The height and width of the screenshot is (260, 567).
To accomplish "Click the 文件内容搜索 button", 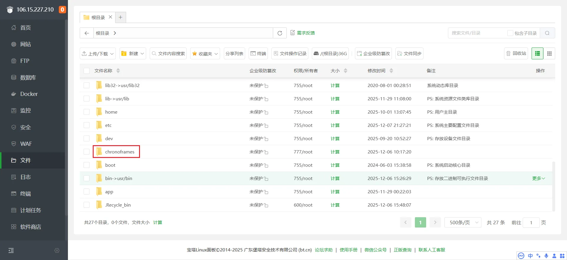I will tap(168, 53).
